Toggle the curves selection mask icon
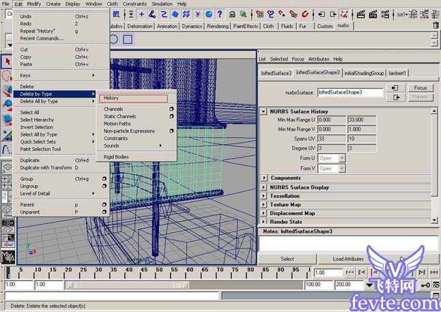 point(163,14)
